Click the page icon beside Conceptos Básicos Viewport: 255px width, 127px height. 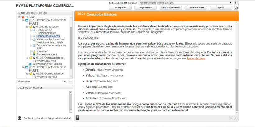[x=34, y=36]
